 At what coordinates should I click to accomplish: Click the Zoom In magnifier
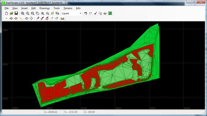tap(43, 13)
